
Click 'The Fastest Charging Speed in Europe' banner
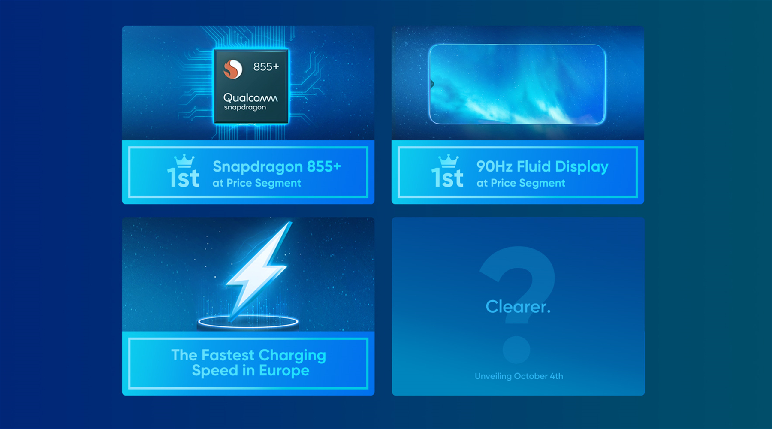pos(248,363)
